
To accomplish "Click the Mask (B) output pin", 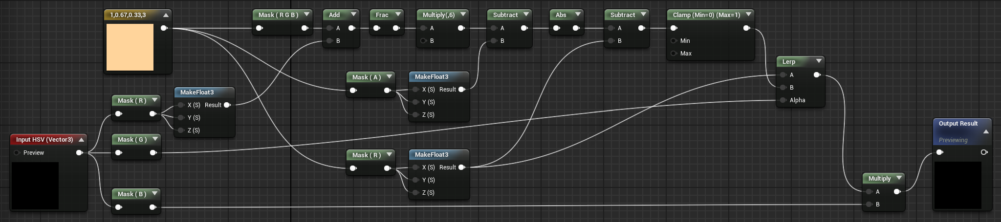I will (x=153, y=207).
